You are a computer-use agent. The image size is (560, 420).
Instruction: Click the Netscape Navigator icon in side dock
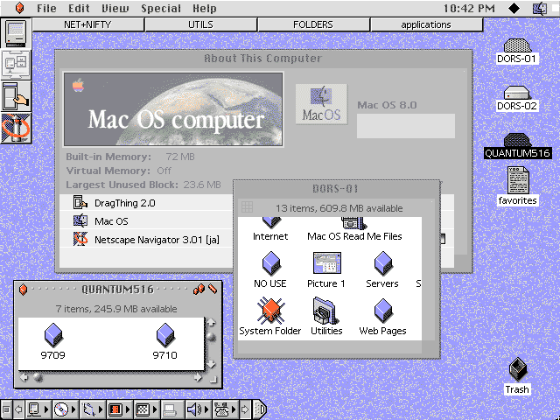[x=16, y=128]
